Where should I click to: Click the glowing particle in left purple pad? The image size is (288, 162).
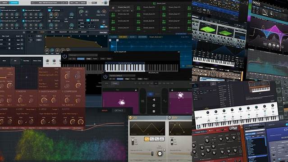click(122, 102)
